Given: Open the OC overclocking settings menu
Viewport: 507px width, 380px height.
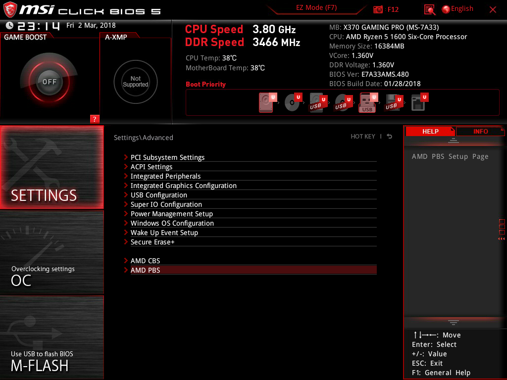Looking at the screenshot, I should tap(51, 252).
